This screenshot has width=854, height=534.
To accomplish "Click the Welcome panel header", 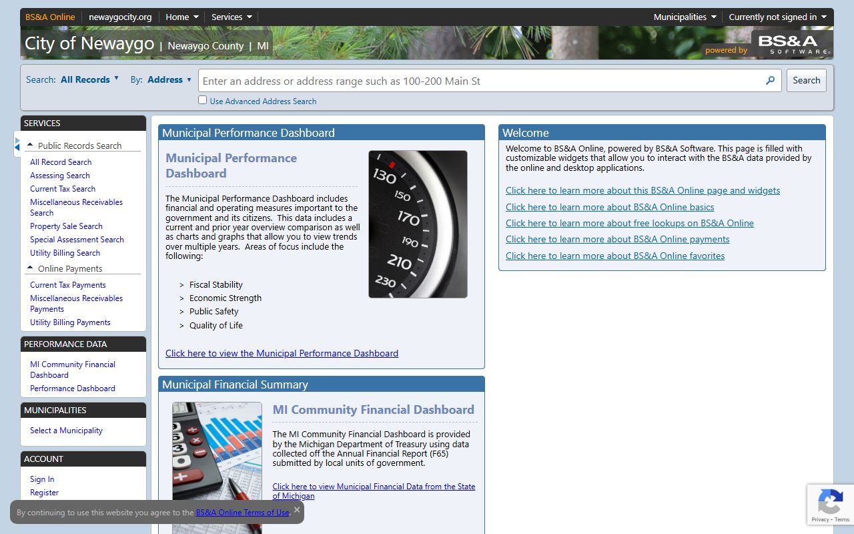I will [662, 133].
